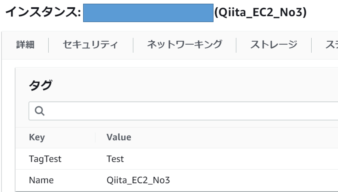
Task: Select the TagTest key in the table
Action: click(x=45, y=159)
